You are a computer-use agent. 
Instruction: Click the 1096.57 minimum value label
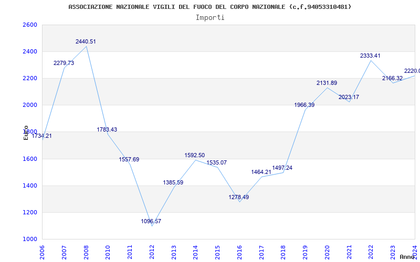click(x=151, y=221)
